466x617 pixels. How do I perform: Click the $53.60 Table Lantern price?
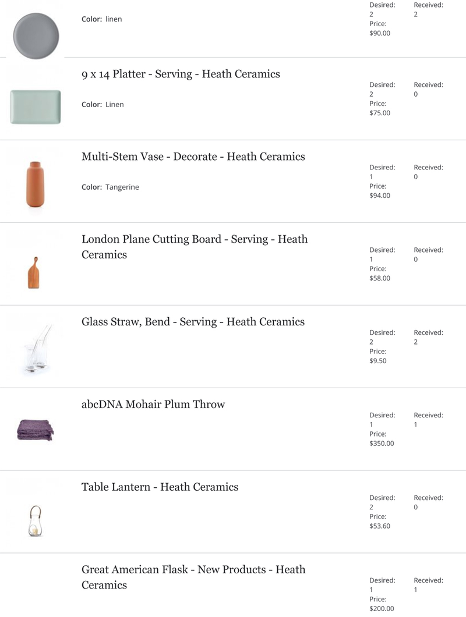tap(380, 526)
